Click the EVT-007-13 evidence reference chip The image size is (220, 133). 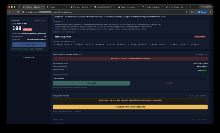click(174, 45)
